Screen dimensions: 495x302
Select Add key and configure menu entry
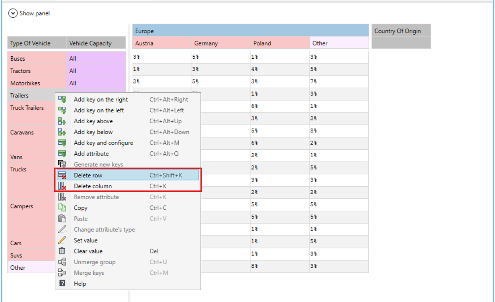coord(128,143)
